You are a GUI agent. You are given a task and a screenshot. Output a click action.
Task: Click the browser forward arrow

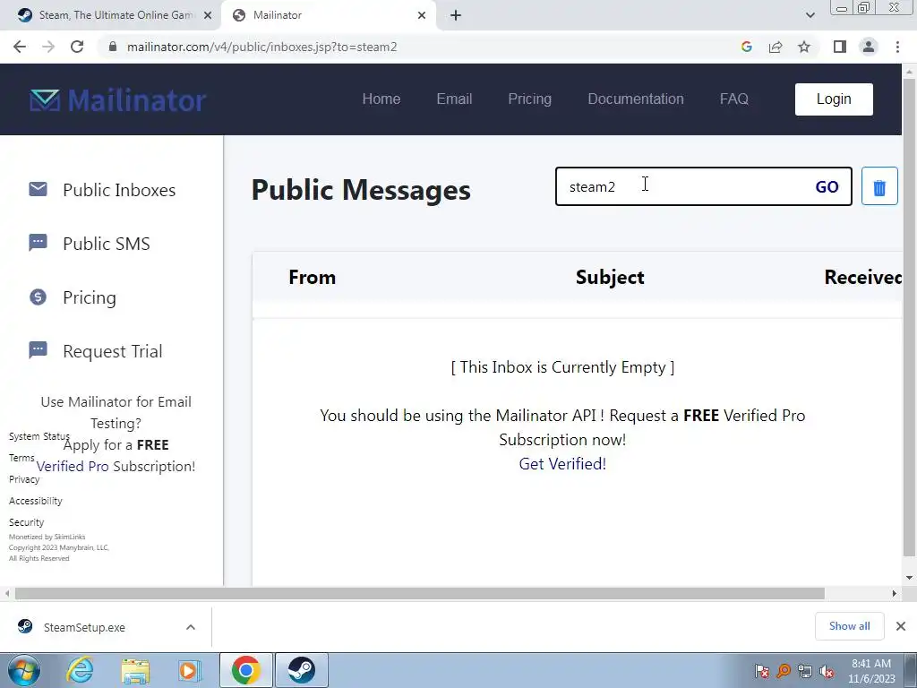pos(48,47)
